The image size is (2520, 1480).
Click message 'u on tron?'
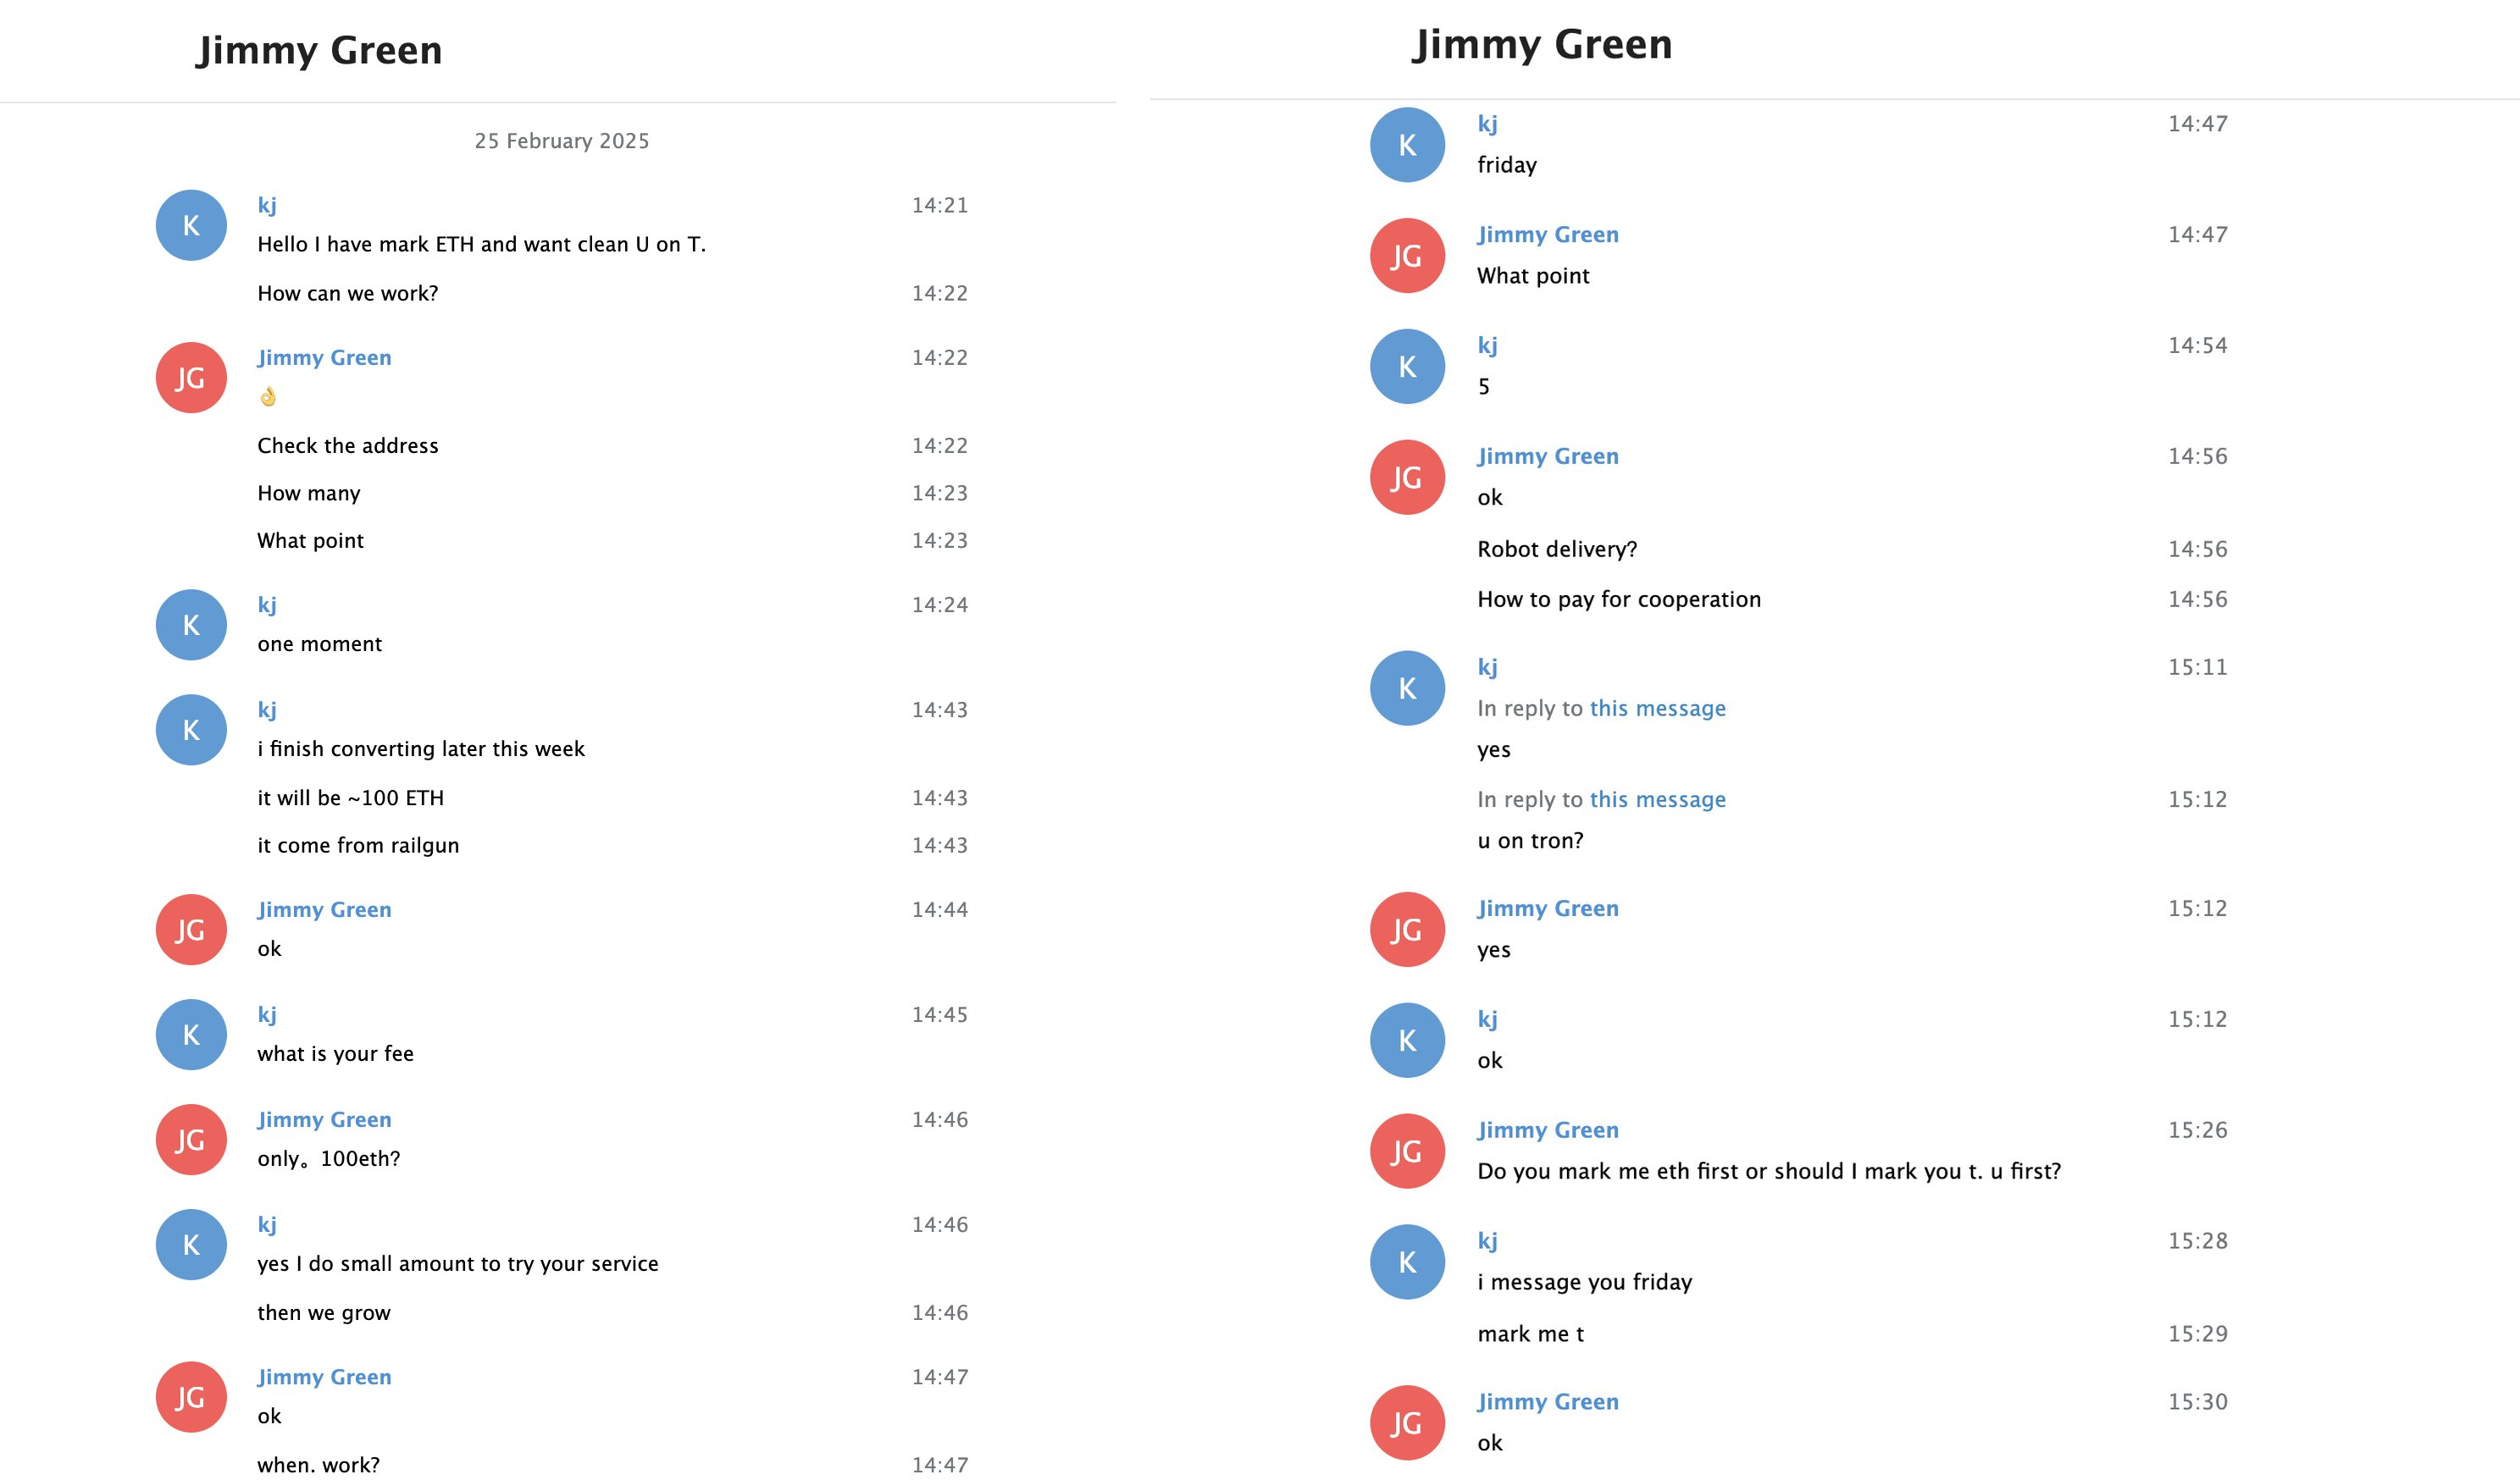tap(1530, 842)
